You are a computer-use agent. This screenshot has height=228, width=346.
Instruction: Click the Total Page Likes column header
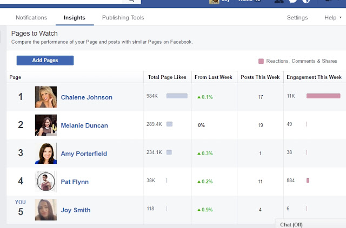[167, 77]
